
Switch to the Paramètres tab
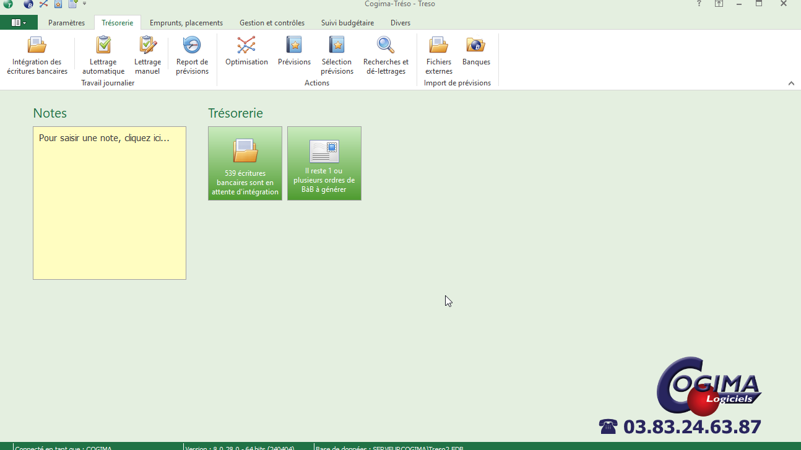coord(66,23)
